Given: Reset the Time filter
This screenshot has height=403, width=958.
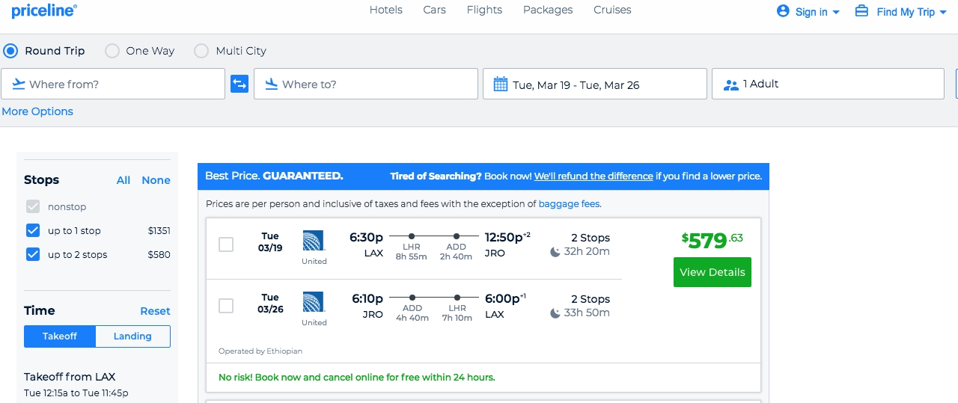Looking at the screenshot, I should pos(155,311).
